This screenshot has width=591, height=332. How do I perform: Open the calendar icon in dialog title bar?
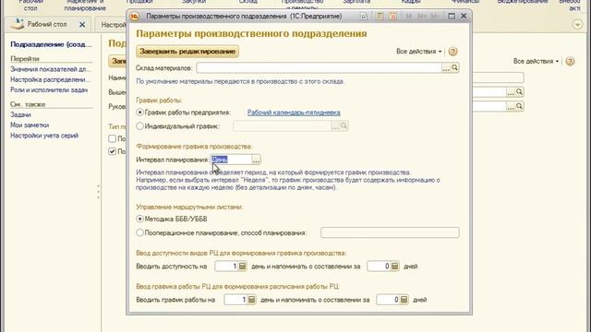[x=392, y=17]
